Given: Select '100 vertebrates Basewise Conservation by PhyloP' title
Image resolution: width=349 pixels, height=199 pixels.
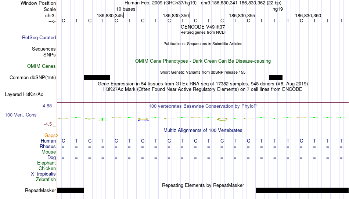Looking at the screenshot, I should coord(203,106).
